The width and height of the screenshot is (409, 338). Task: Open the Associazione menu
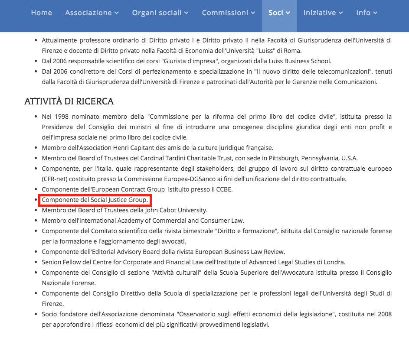point(88,13)
